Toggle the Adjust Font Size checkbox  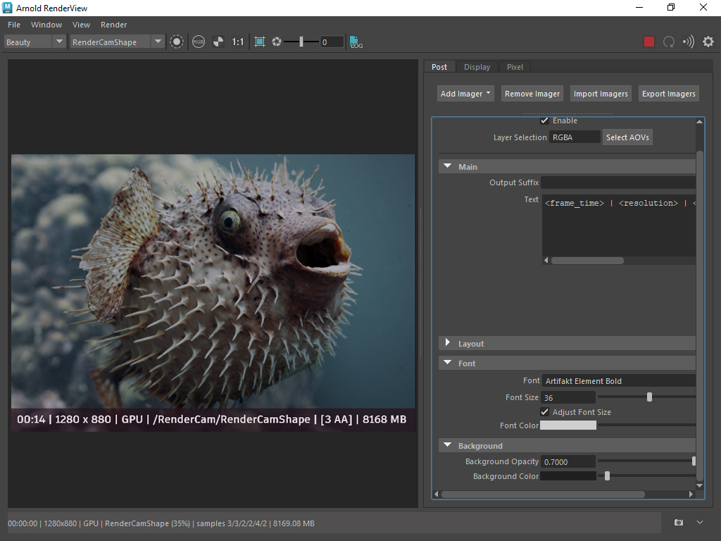(x=544, y=412)
